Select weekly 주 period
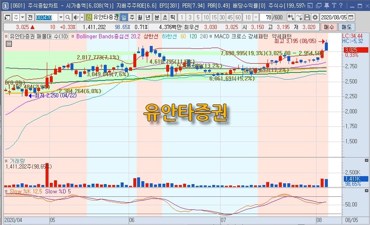Viewport: 370px width, 225px height. point(132,17)
